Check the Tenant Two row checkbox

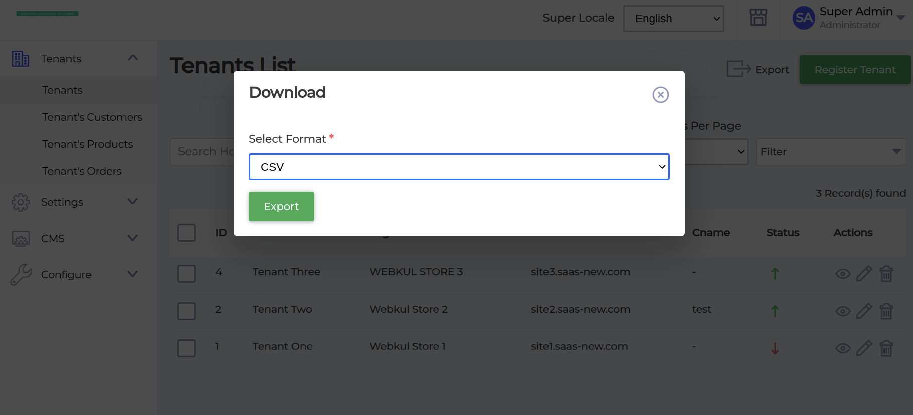point(187,311)
